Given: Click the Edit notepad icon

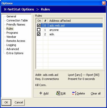Looking at the screenshot, I should (58, 93).
